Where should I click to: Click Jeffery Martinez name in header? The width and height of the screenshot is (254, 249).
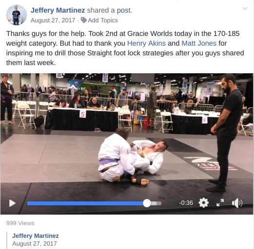[58, 10]
